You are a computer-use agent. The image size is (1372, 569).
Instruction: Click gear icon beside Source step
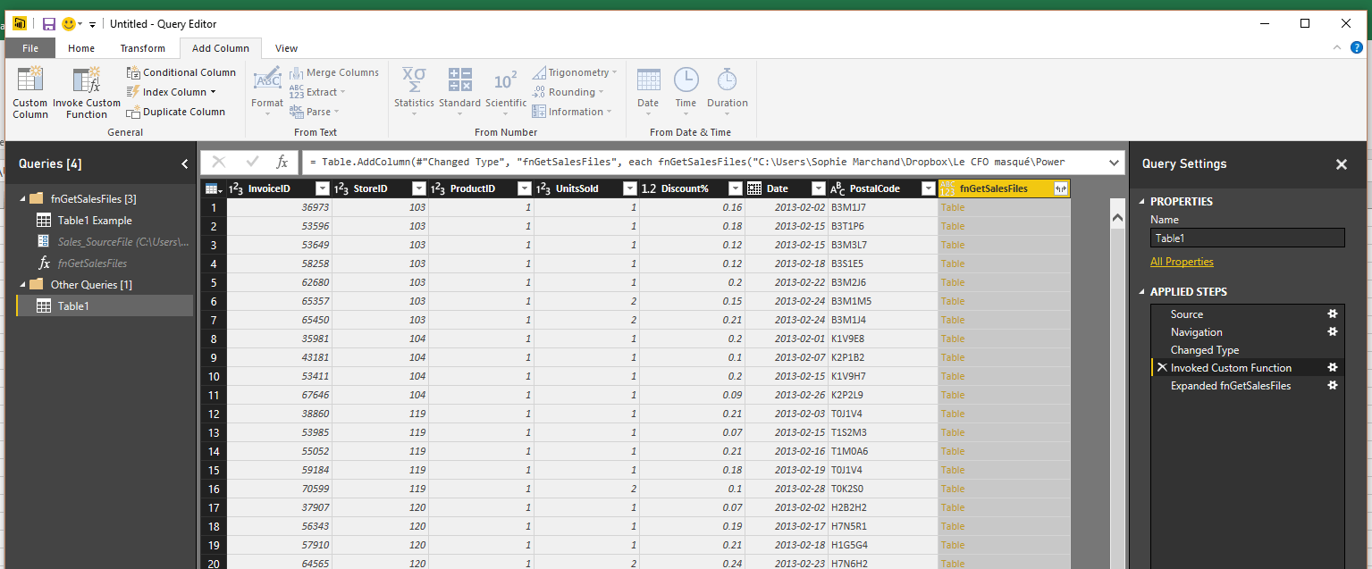coord(1332,314)
